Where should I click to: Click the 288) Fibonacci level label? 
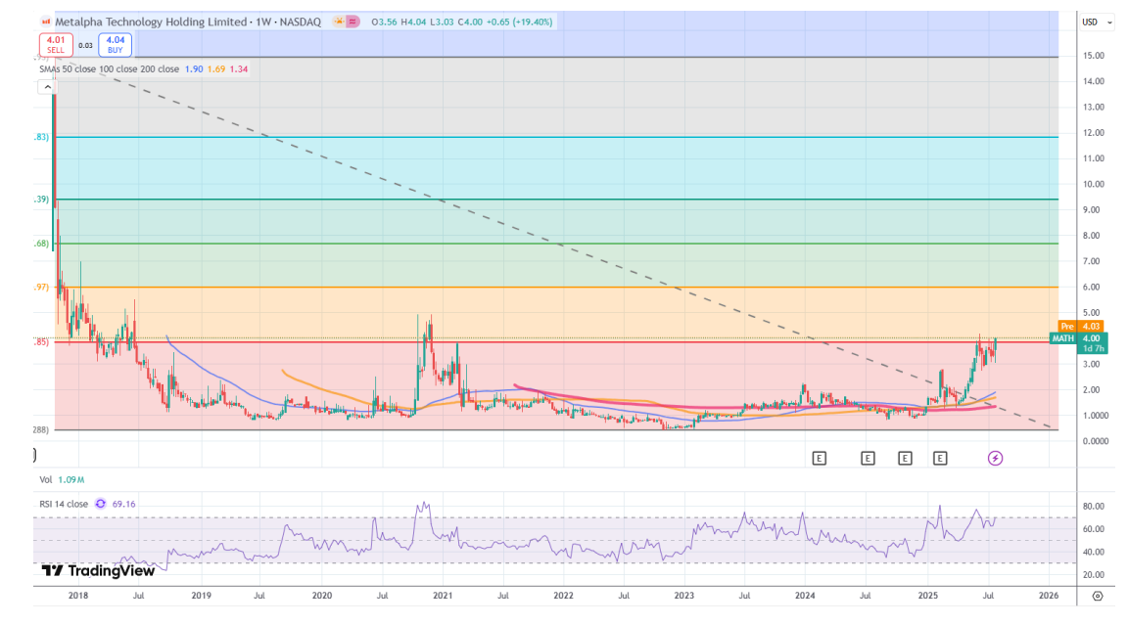point(41,429)
